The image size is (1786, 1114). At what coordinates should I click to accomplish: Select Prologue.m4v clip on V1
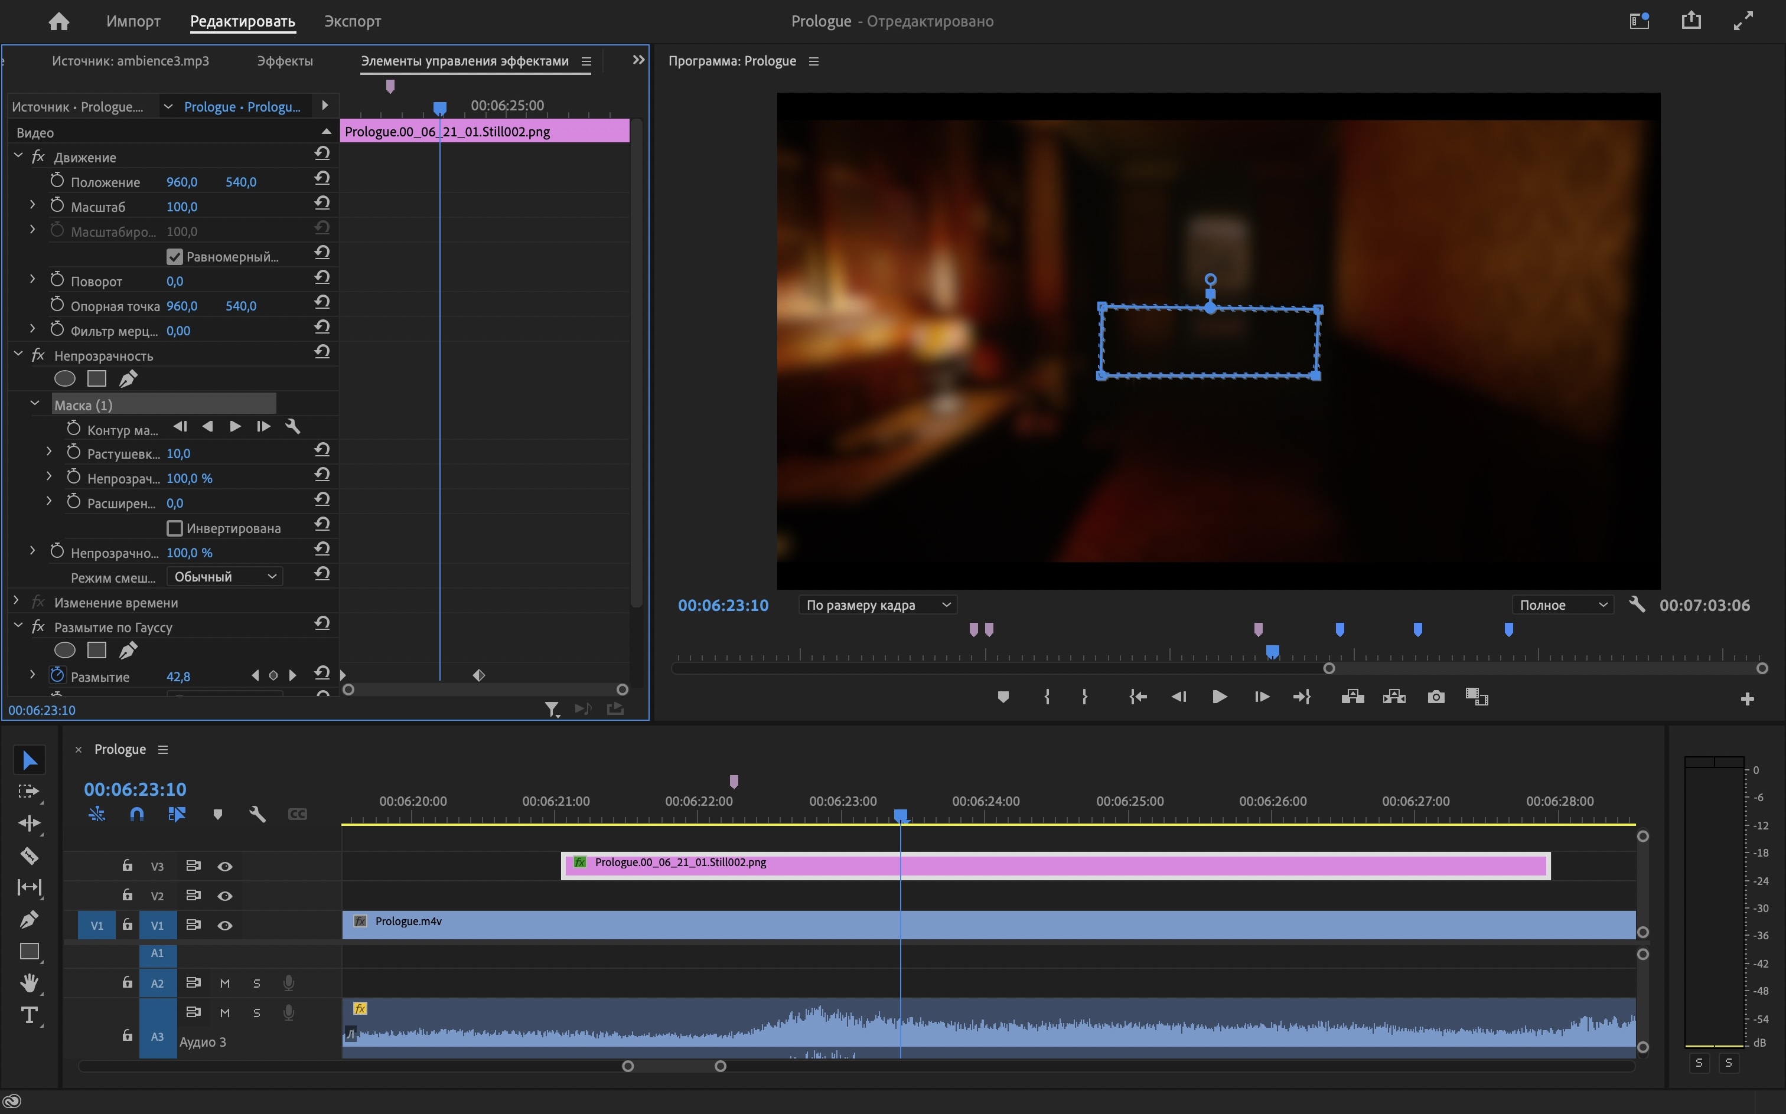click(x=989, y=926)
